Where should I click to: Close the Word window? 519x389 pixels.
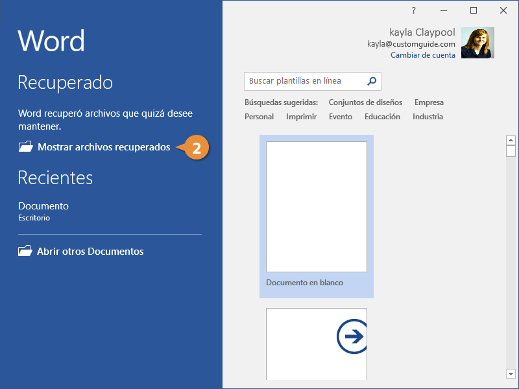tap(503, 10)
